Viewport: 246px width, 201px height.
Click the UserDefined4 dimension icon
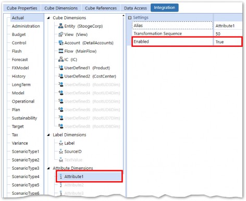[61, 93]
